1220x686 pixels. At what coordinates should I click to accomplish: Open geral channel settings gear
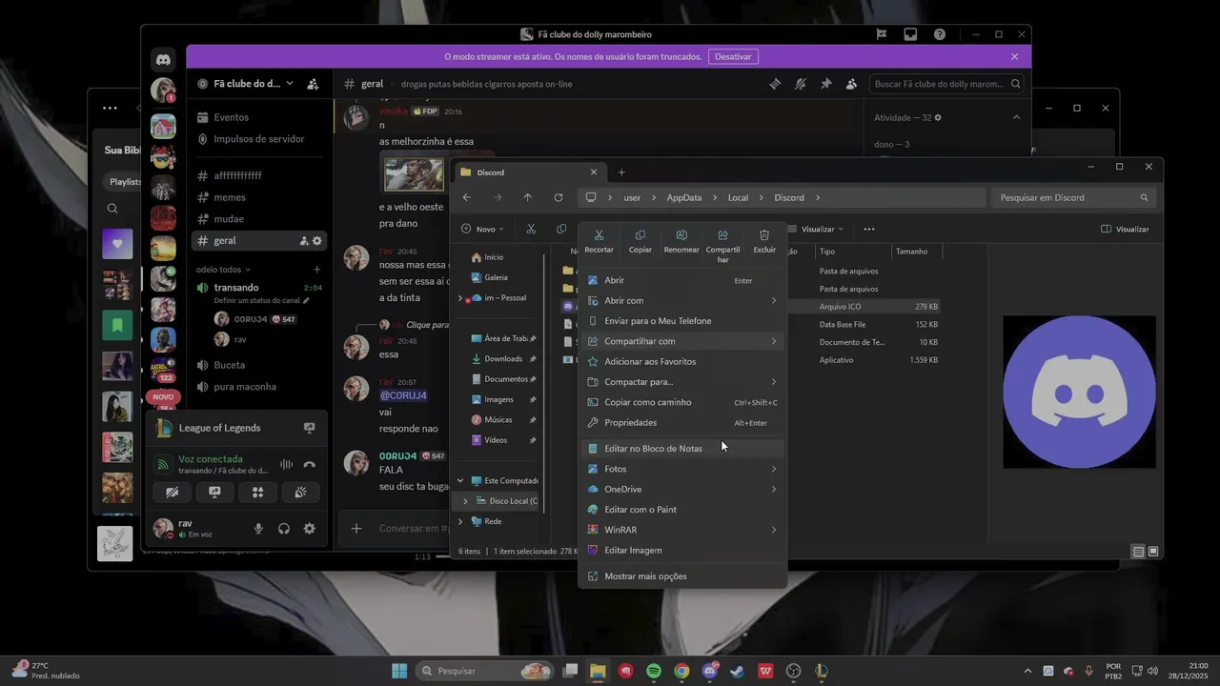[x=317, y=241]
